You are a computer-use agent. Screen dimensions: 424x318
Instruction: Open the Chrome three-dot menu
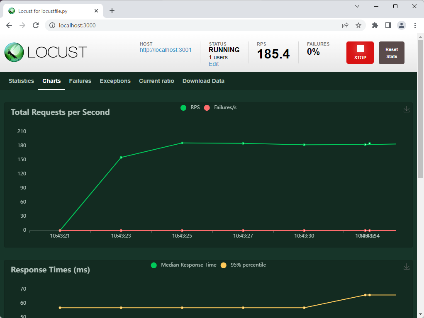click(415, 25)
